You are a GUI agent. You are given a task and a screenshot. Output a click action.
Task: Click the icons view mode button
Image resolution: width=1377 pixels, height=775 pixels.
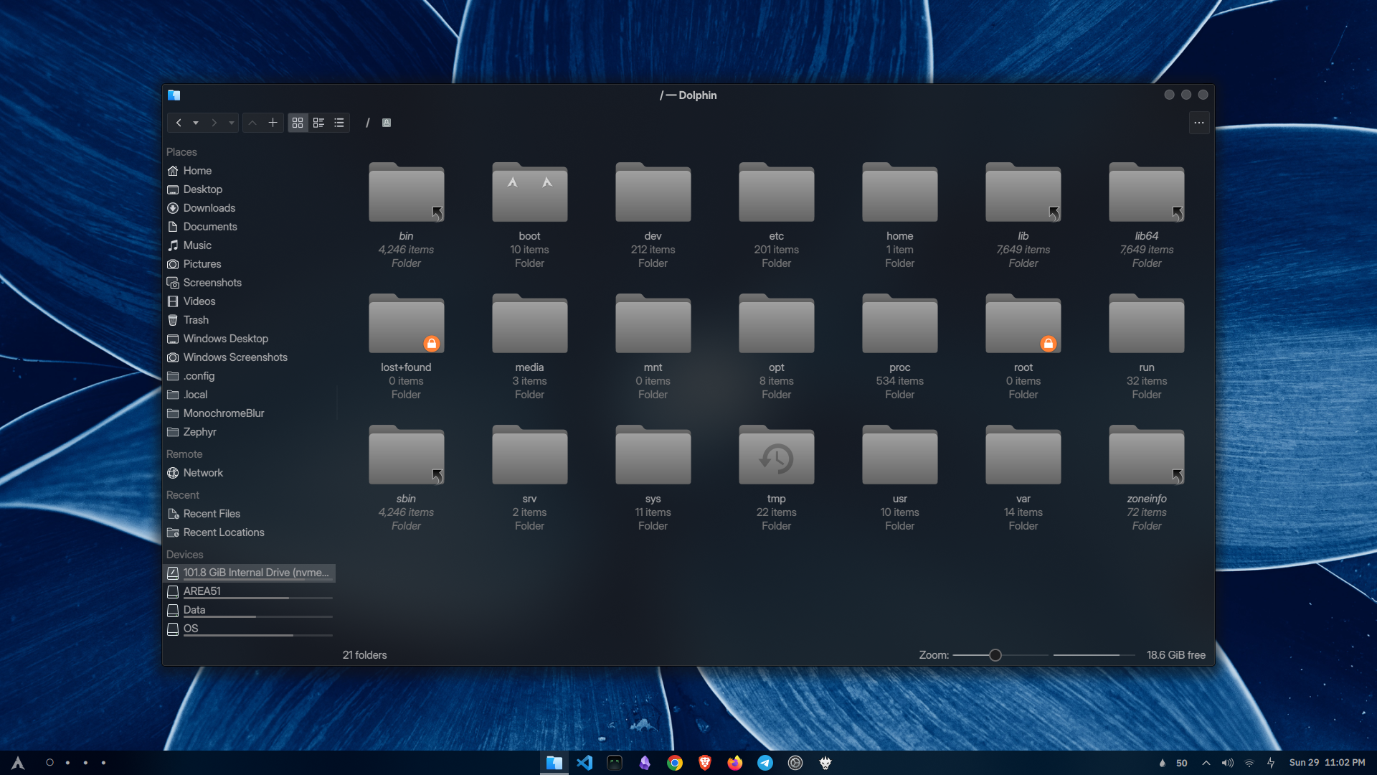point(298,122)
